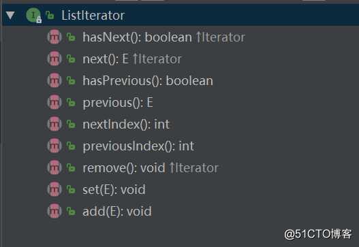The height and width of the screenshot is (247, 359).
Task: Select the previousIndex(): int method
Action: coord(138,146)
